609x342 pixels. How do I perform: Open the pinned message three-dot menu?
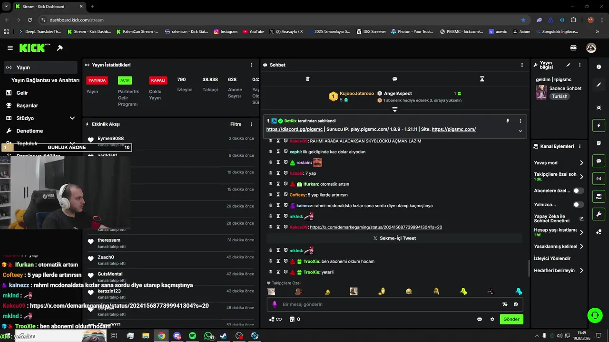click(x=521, y=121)
